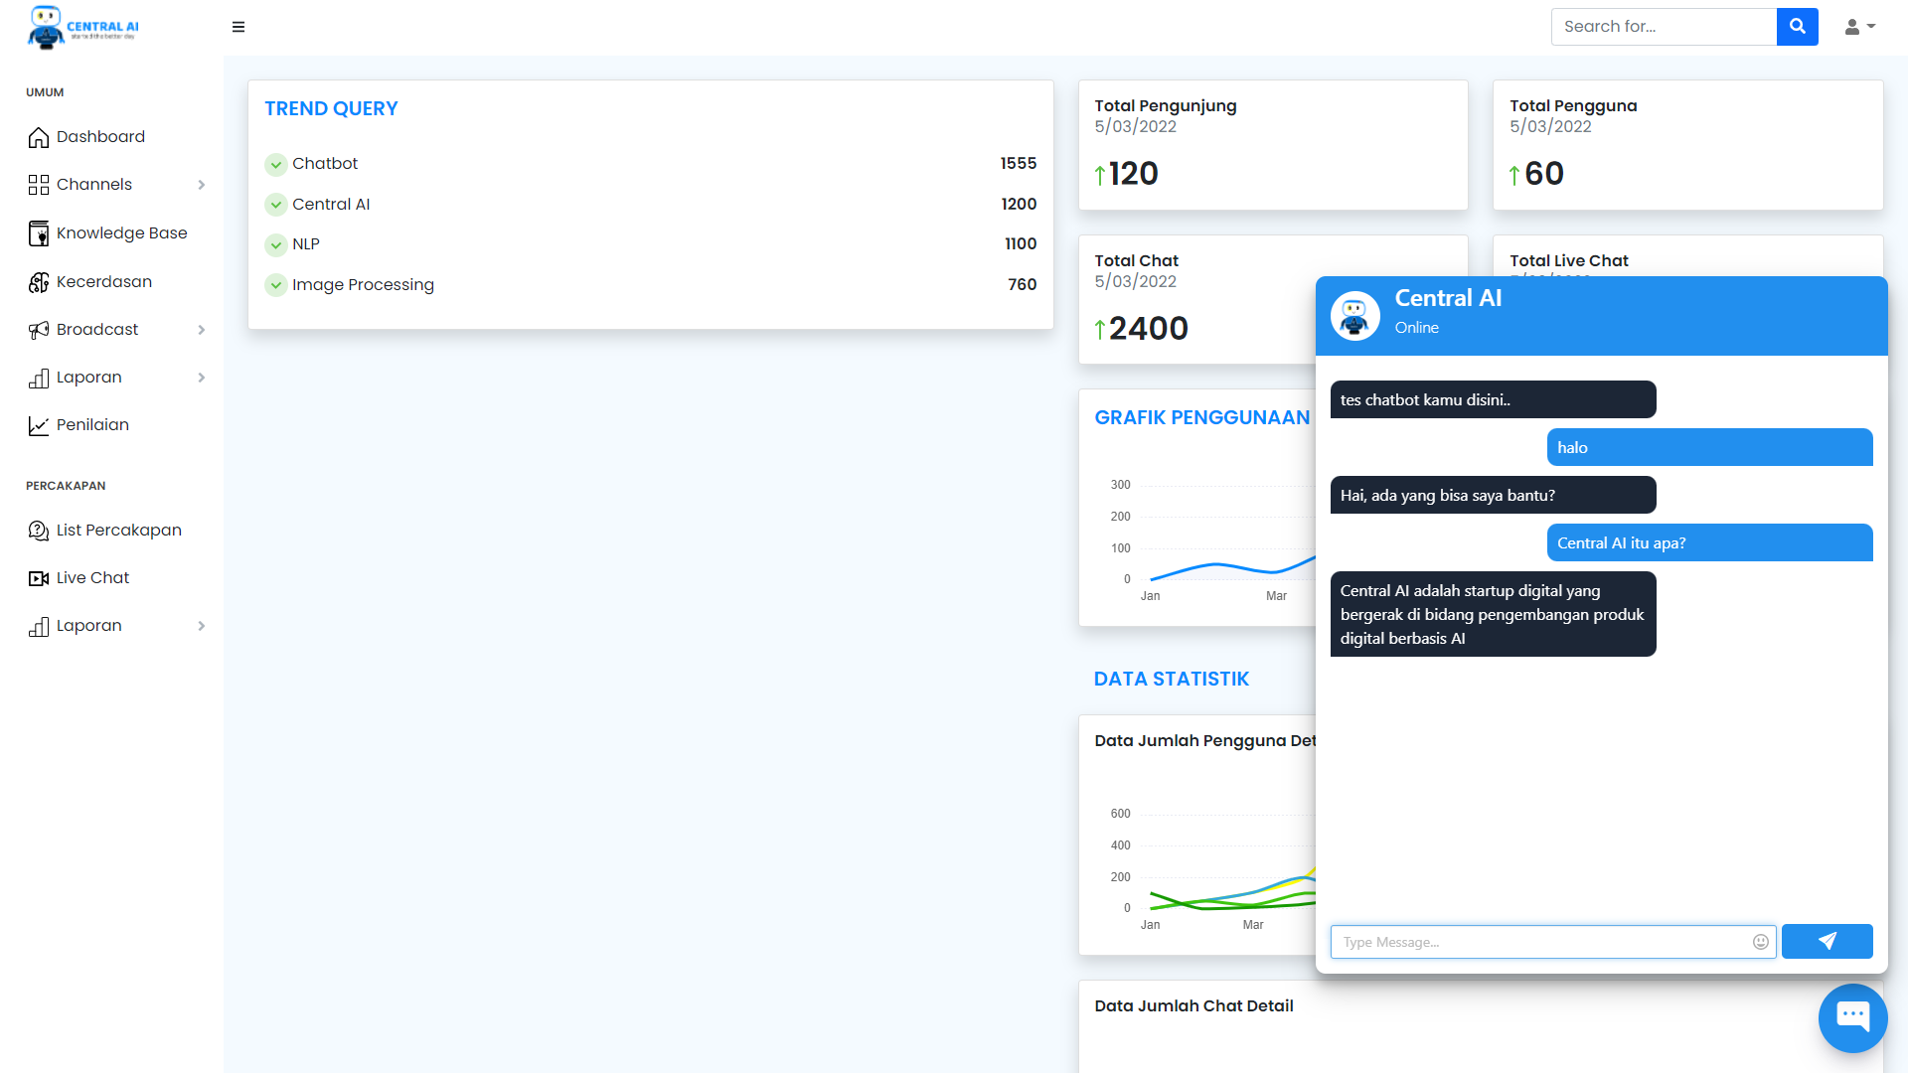Click the Channels grid icon
The height and width of the screenshot is (1073, 1908).
click(39, 185)
